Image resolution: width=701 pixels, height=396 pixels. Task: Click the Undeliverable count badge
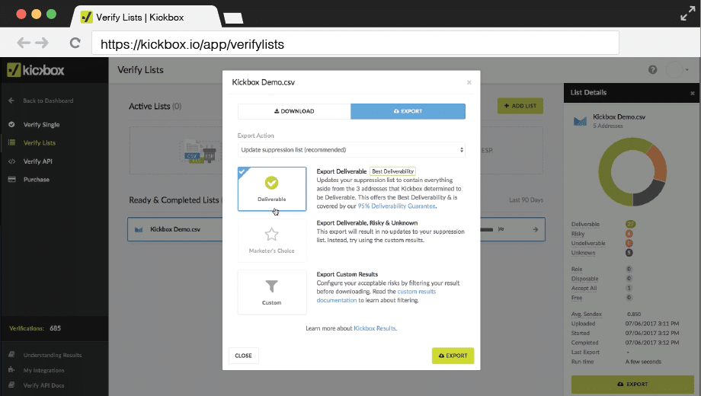point(629,243)
